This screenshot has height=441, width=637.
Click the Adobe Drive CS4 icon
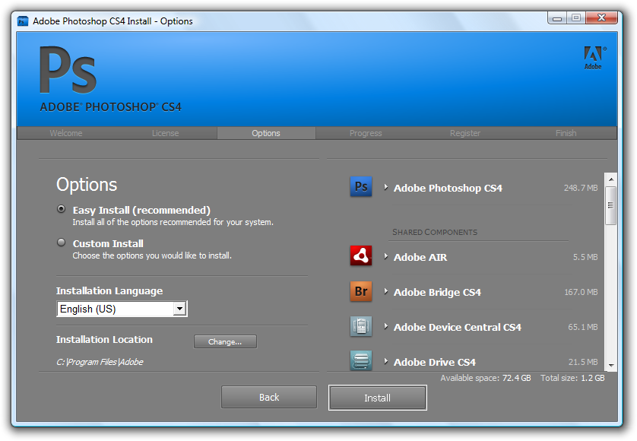[361, 360]
